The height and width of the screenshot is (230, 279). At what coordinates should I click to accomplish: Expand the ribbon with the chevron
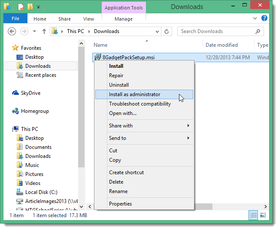pos(255,18)
